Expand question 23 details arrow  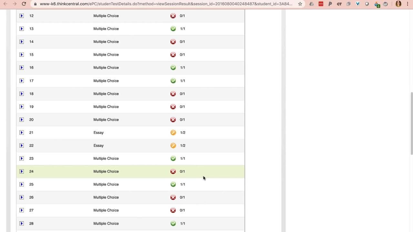tap(22, 158)
